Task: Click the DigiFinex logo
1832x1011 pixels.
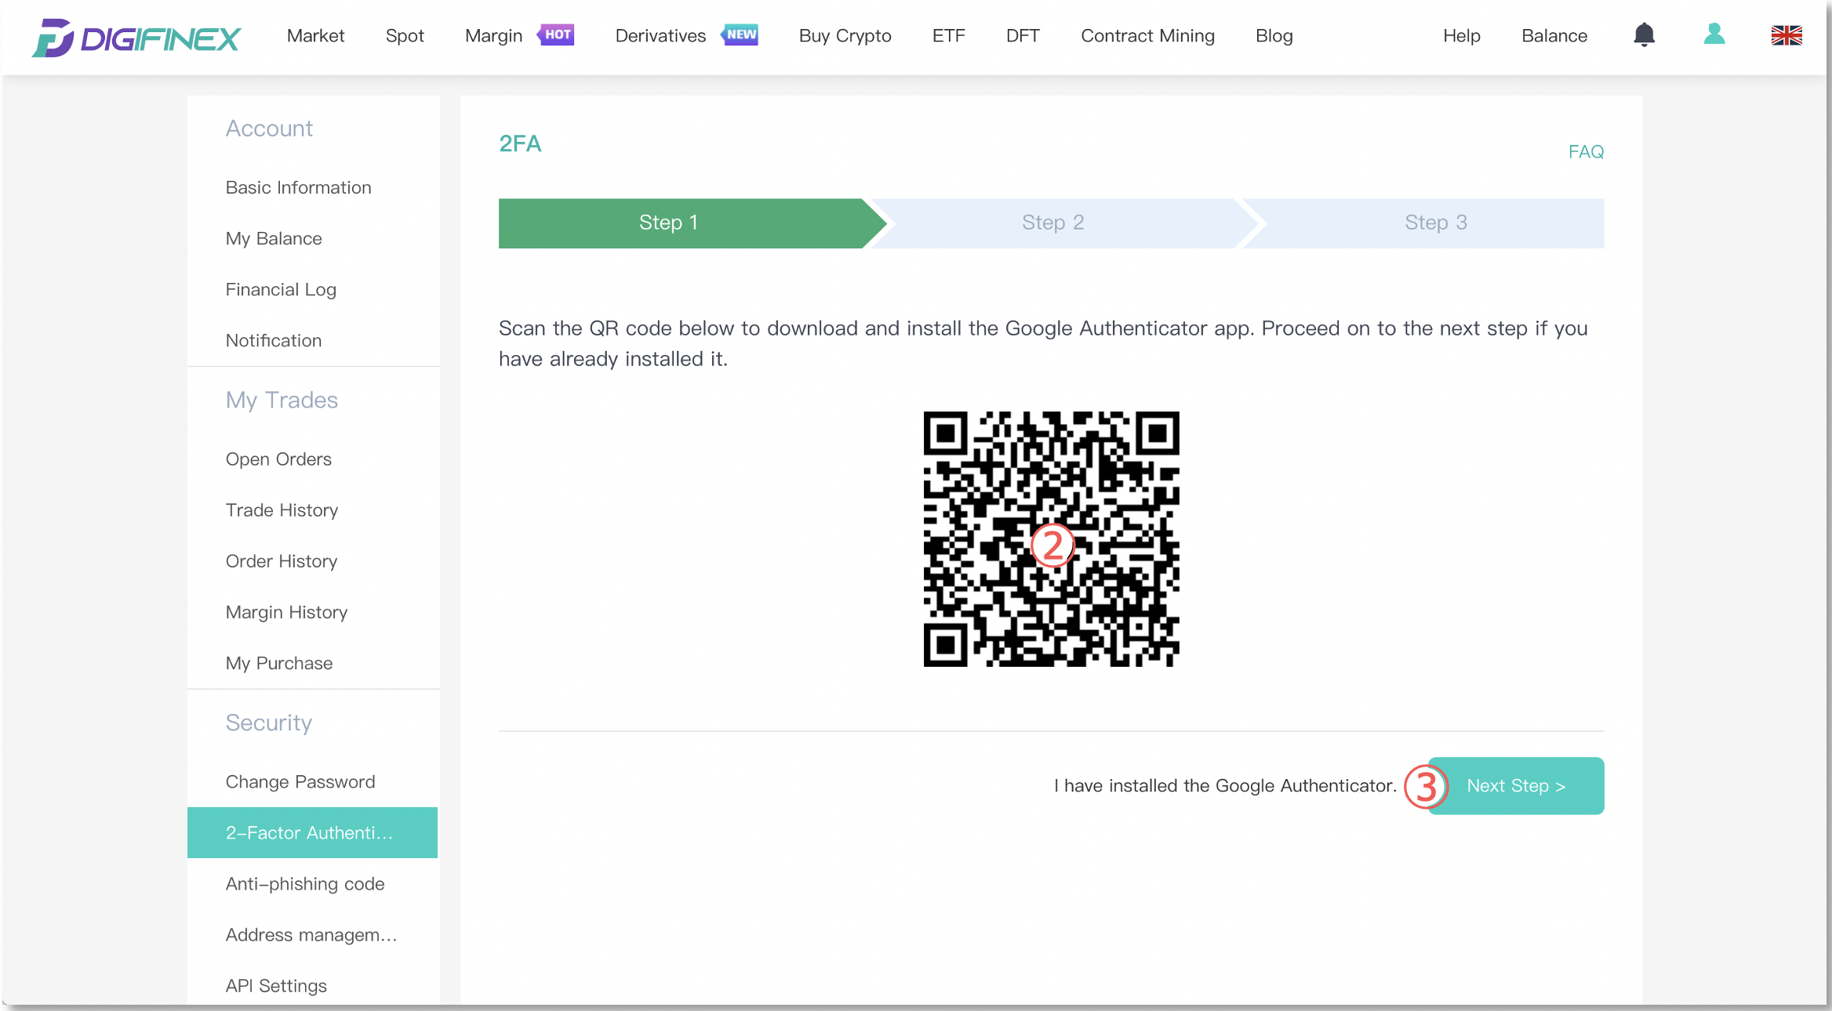Action: coord(136,37)
